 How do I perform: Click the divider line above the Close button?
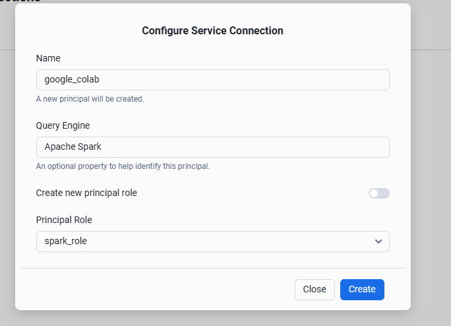pyautogui.click(x=212, y=269)
